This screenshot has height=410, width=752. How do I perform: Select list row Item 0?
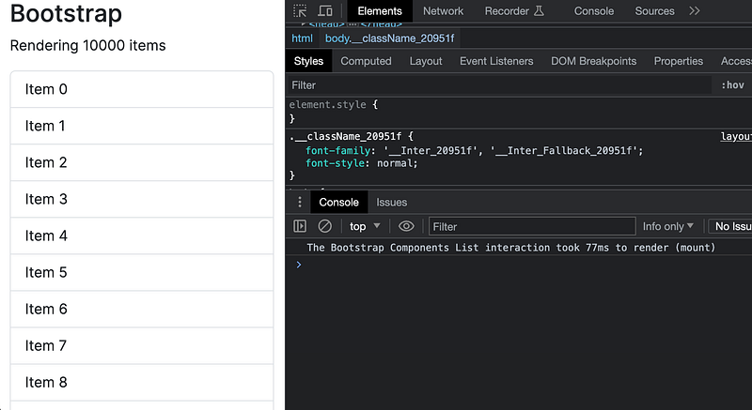142,89
